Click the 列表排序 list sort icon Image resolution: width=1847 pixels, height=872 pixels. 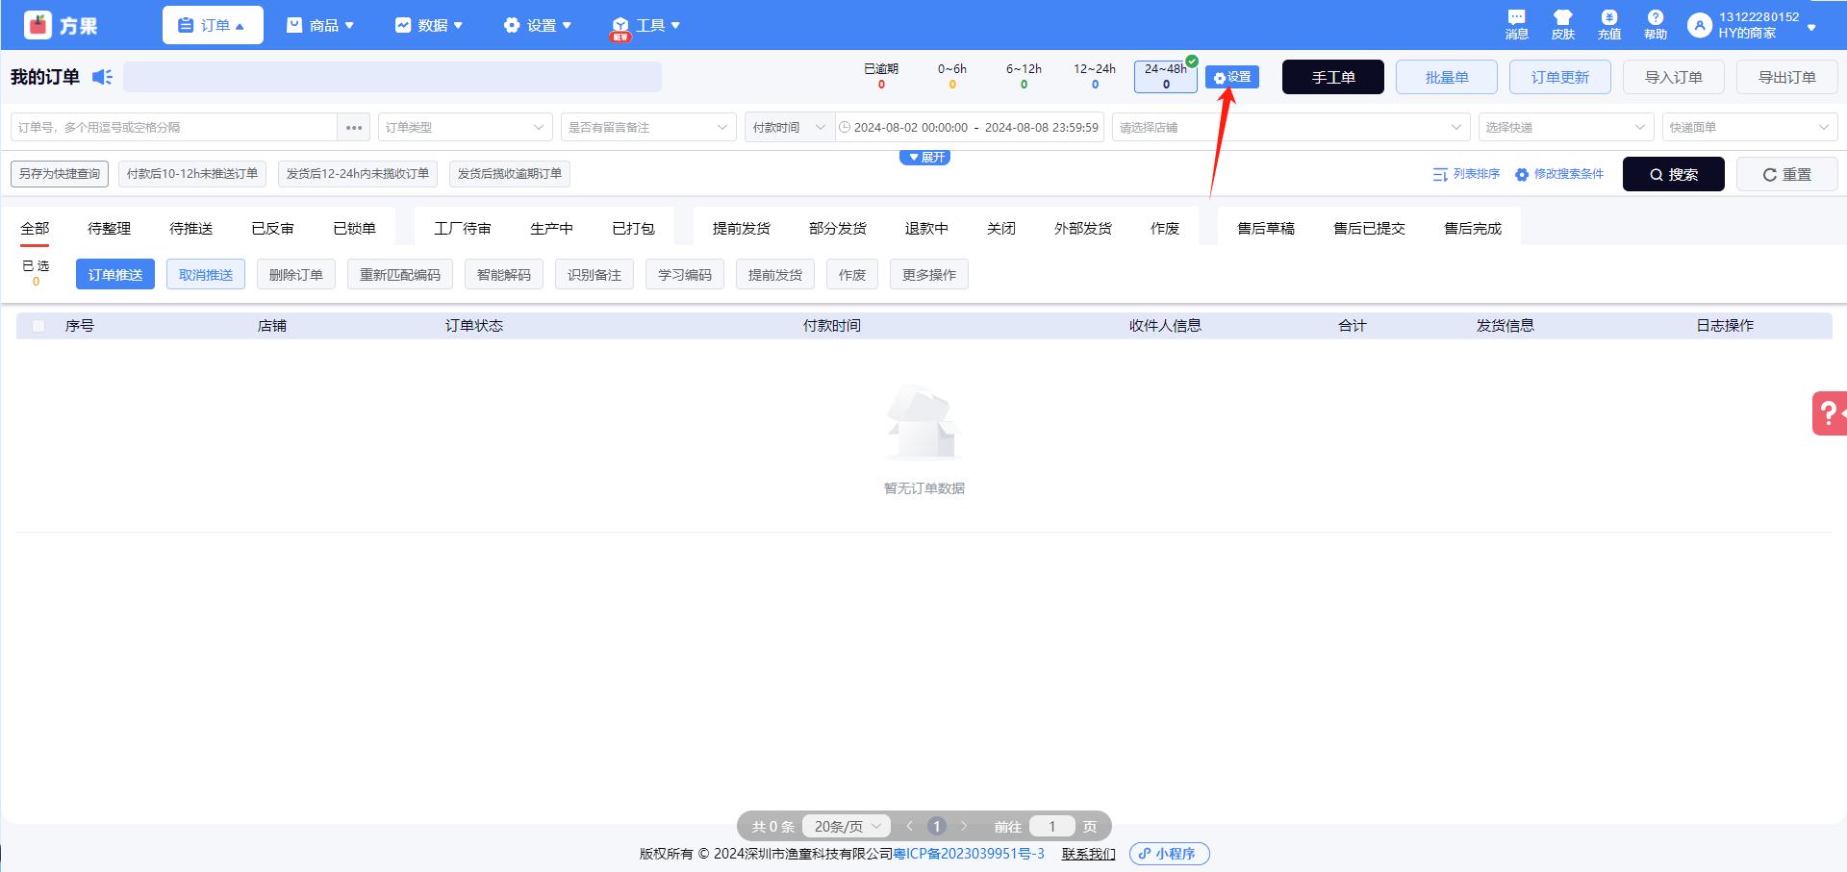coord(1440,175)
